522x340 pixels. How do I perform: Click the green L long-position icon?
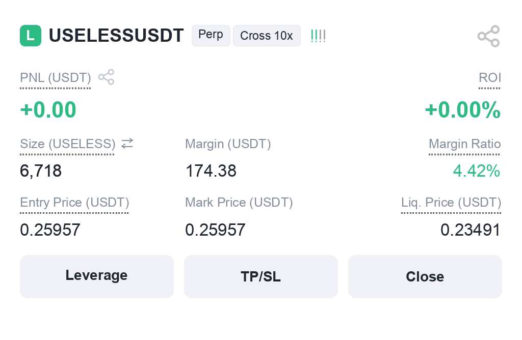pyautogui.click(x=31, y=36)
